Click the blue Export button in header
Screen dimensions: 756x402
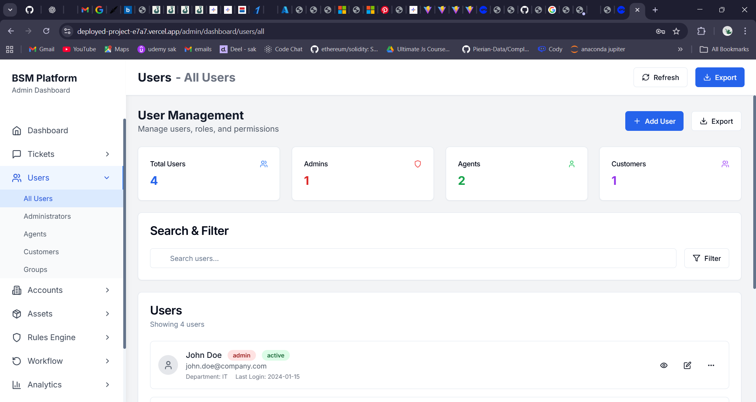(x=720, y=77)
